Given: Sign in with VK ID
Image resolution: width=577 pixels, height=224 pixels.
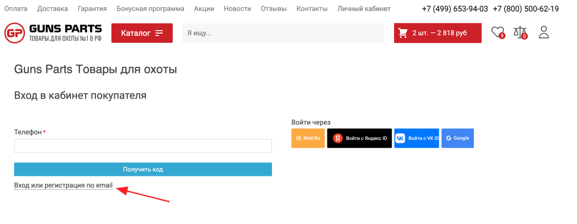Looking at the screenshot, I should click(416, 138).
